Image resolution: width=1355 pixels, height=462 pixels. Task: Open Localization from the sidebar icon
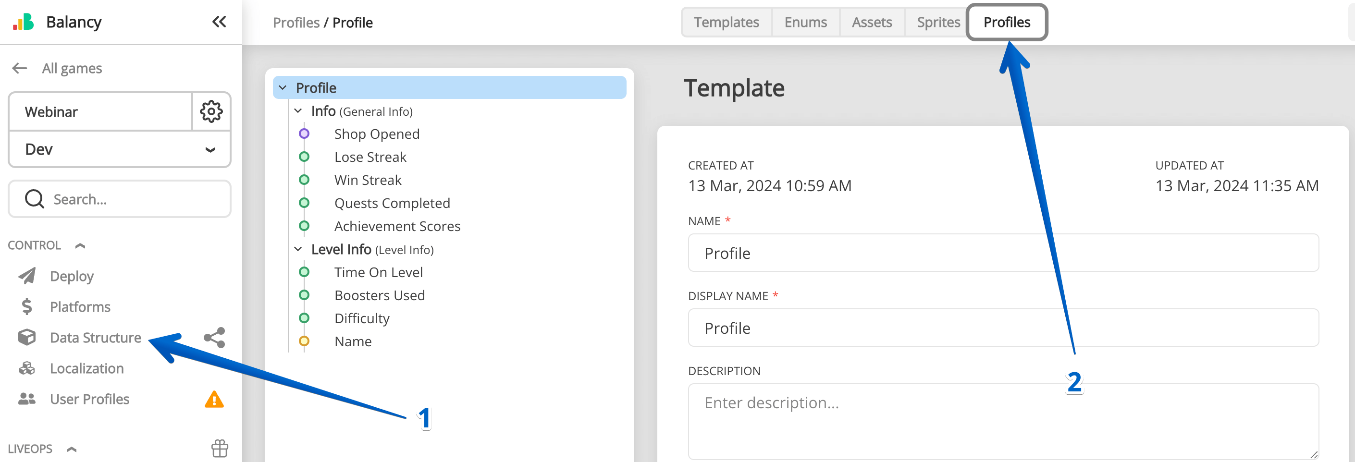tap(27, 368)
